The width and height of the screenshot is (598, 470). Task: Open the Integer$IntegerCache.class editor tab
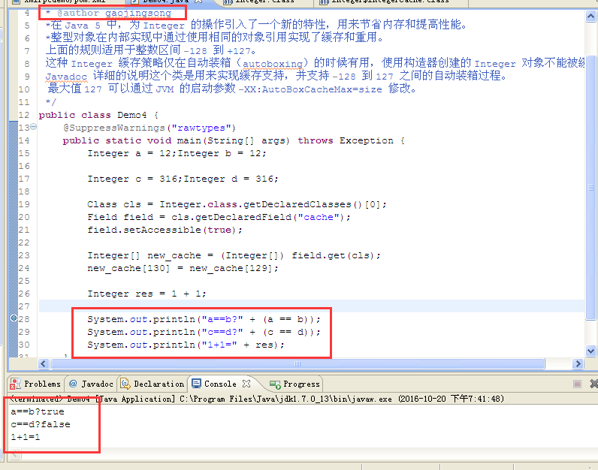[x=390, y=2]
